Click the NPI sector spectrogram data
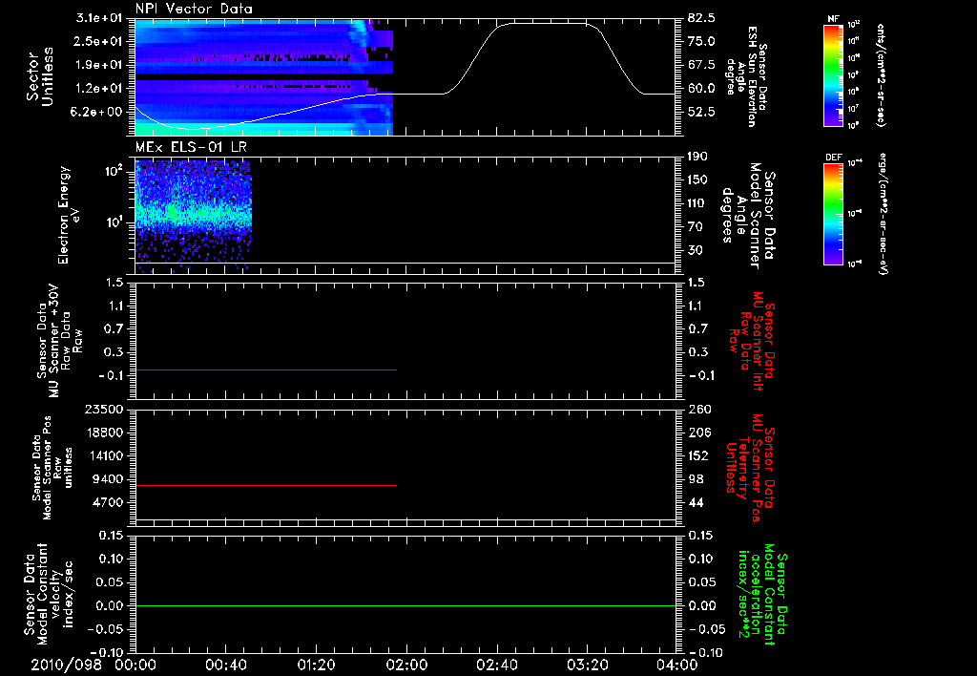977x676 pixels. [x=263, y=76]
